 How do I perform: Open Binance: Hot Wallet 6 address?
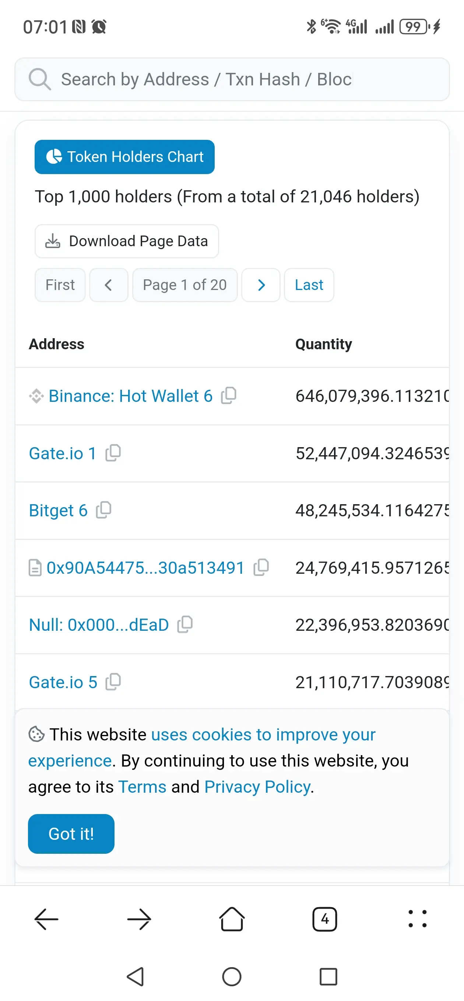pos(131,396)
